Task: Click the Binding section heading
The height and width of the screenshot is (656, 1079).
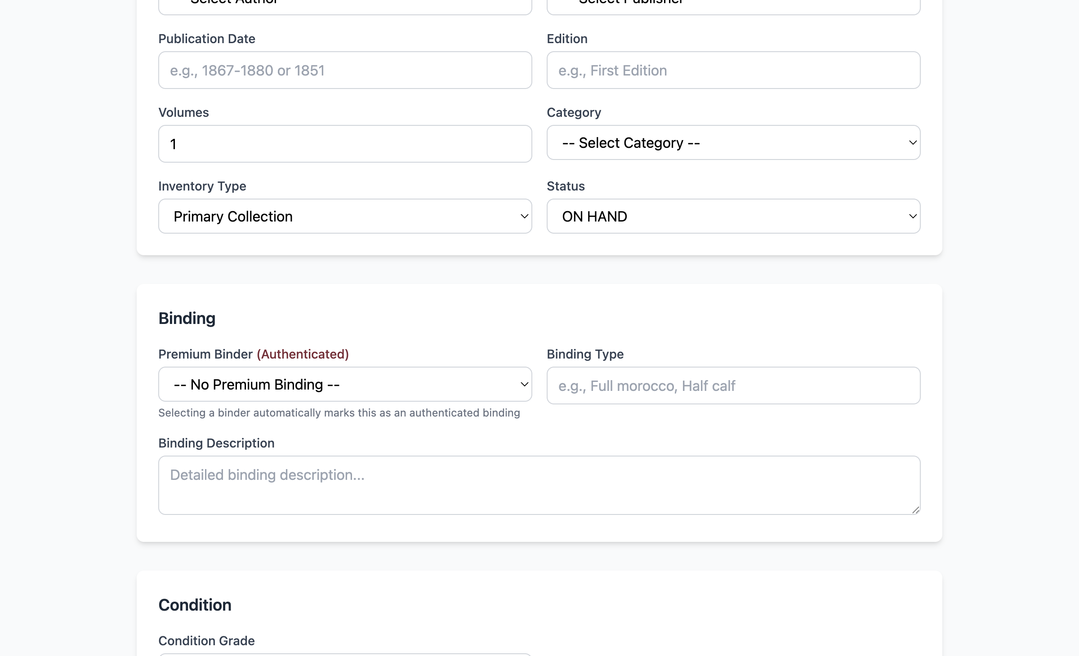Action: [x=187, y=319]
